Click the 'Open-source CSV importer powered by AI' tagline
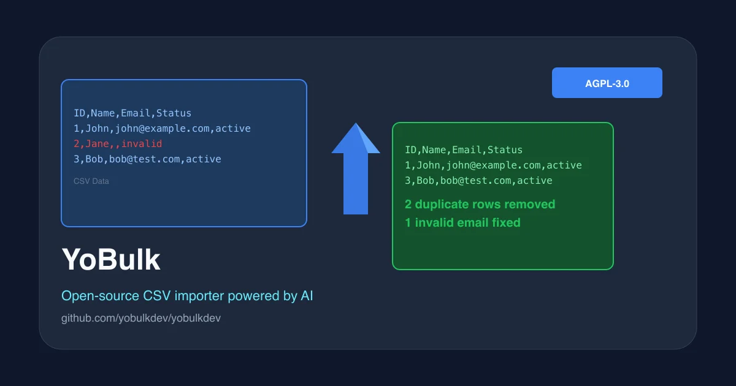Screen dimensions: 736x386 pos(187,296)
